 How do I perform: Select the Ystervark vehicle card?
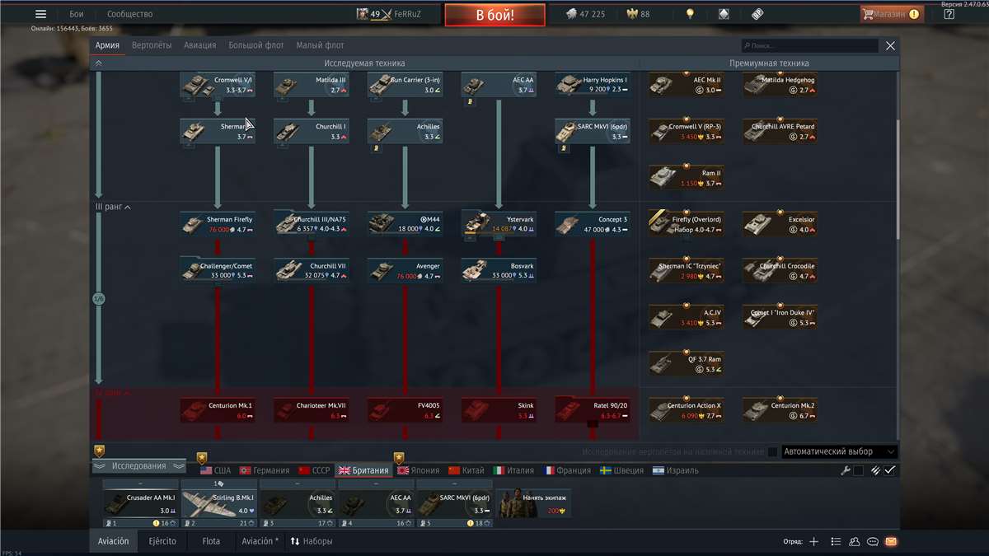click(499, 225)
